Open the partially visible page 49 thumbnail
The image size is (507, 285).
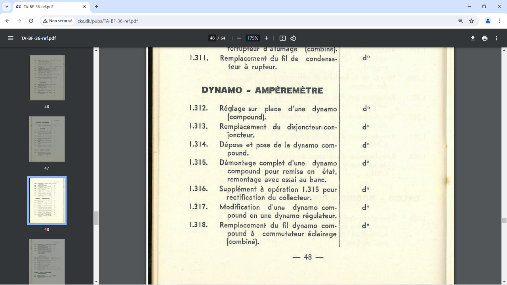(47, 262)
